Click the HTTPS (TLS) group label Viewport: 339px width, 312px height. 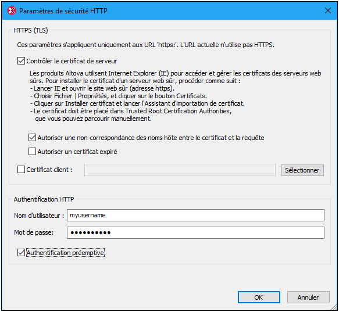pos(31,30)
